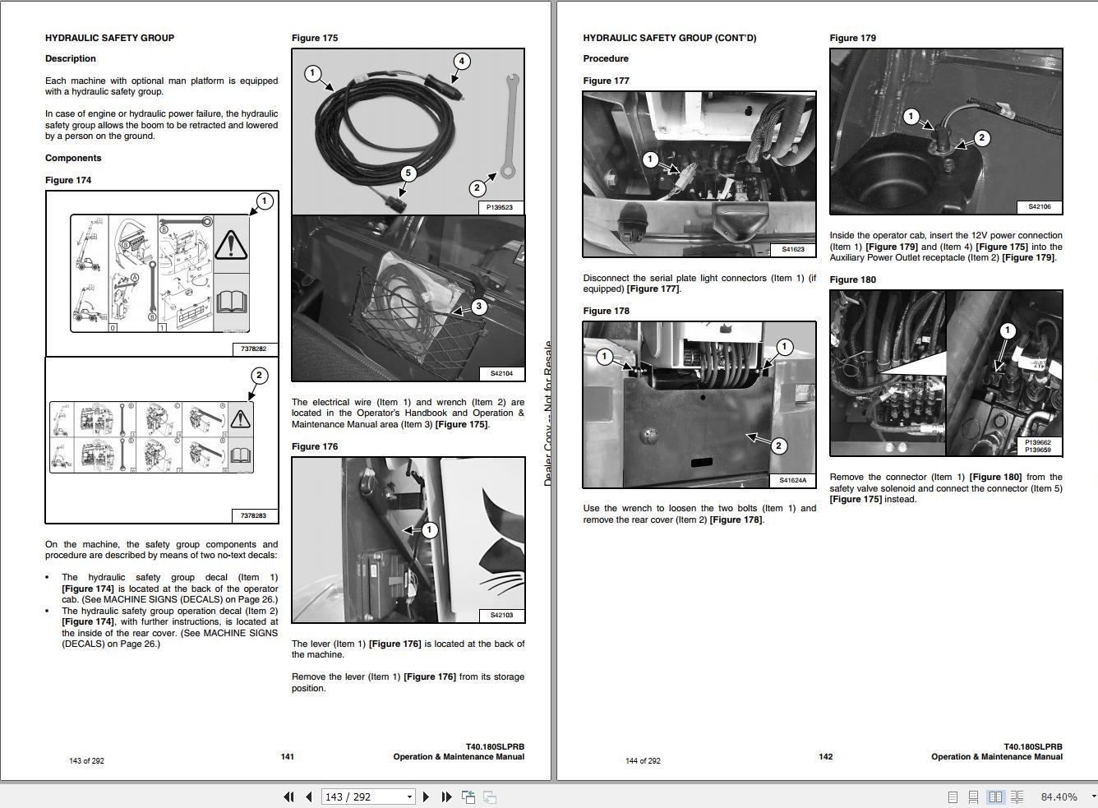
Task: Go to the next page
Action: (426, 796)
